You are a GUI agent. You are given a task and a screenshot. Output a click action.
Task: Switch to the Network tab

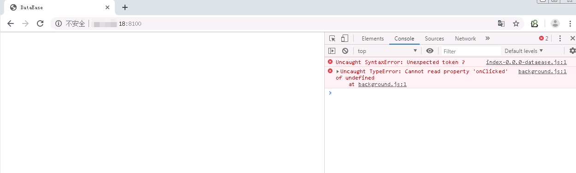(x=465, y=39)
